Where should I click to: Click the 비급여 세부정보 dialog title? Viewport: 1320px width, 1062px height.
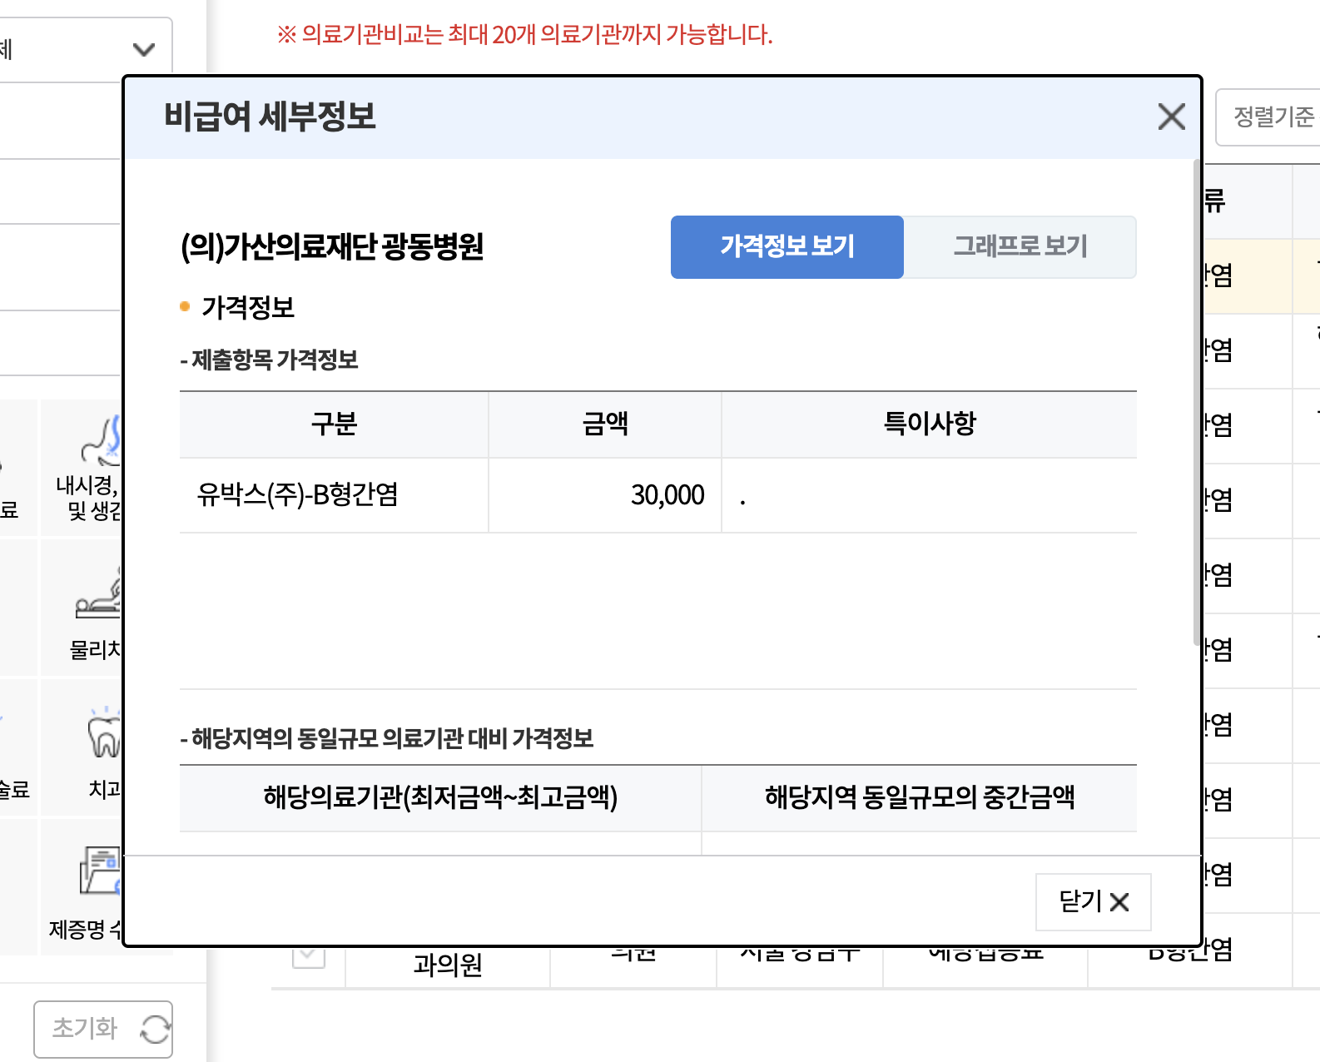point(270,117)
